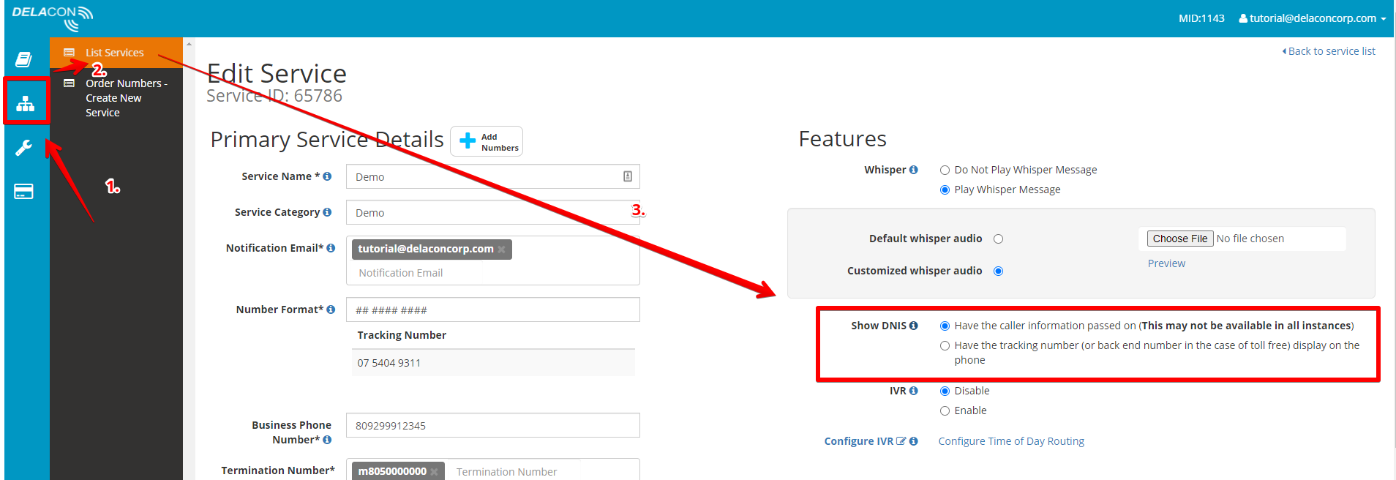
Task: Click the user avatar icon in header
Action: coord(1243,18)
